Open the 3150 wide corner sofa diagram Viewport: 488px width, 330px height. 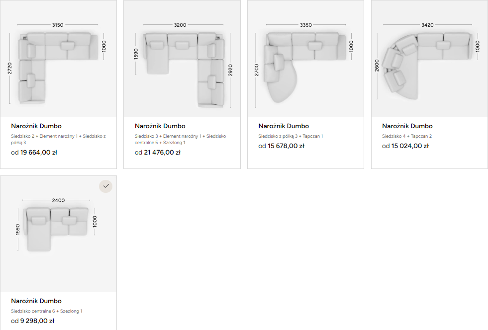[x=59, y=59]
